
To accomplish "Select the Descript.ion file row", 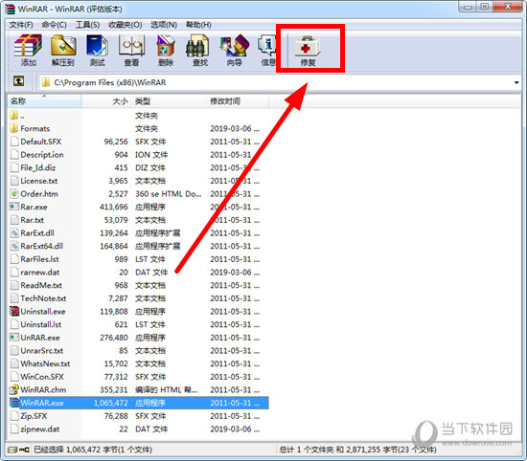I will pyautogui.click(x=138, y=155).
